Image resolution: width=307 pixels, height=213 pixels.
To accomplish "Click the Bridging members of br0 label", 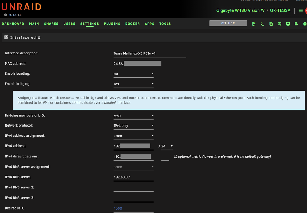I will tap(25, 116).
